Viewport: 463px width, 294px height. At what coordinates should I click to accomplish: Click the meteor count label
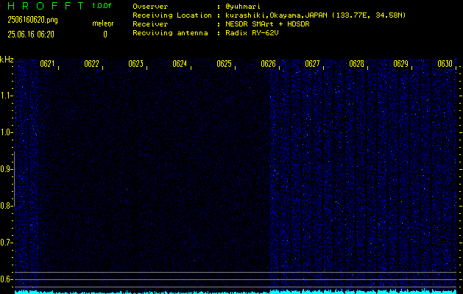click(103, 24)
